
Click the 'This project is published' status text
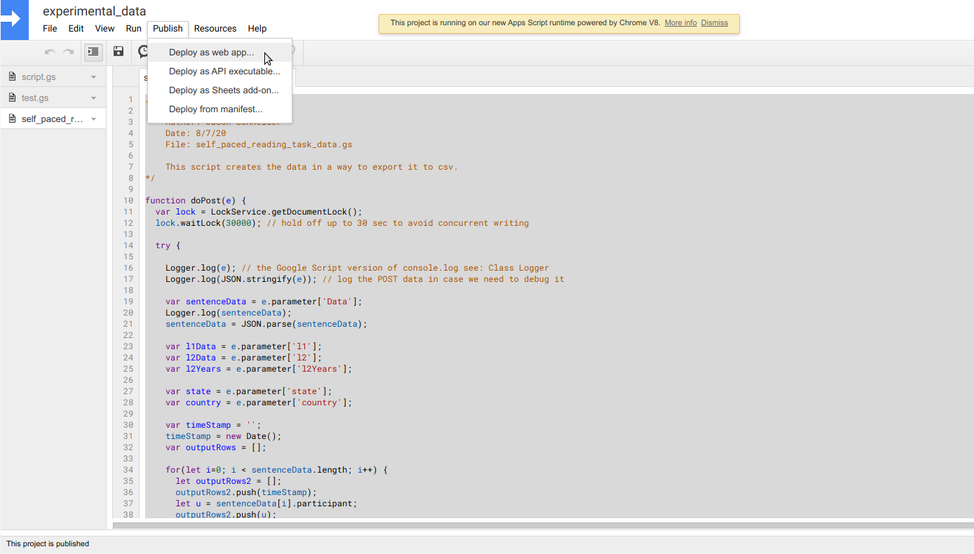click(x=48, y=543)
